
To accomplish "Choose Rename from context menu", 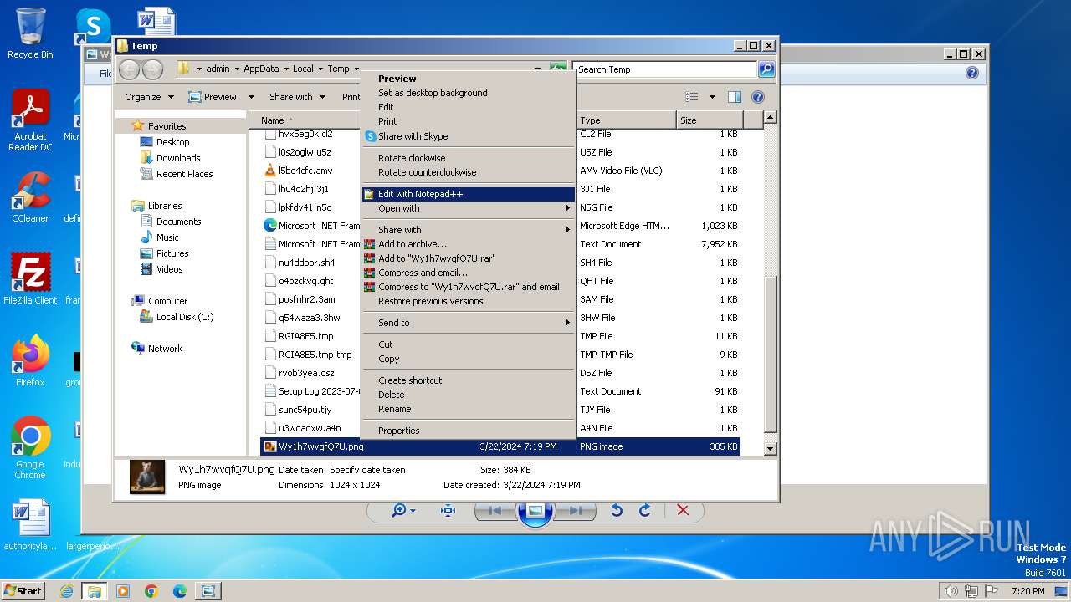I will pos(469,409).
